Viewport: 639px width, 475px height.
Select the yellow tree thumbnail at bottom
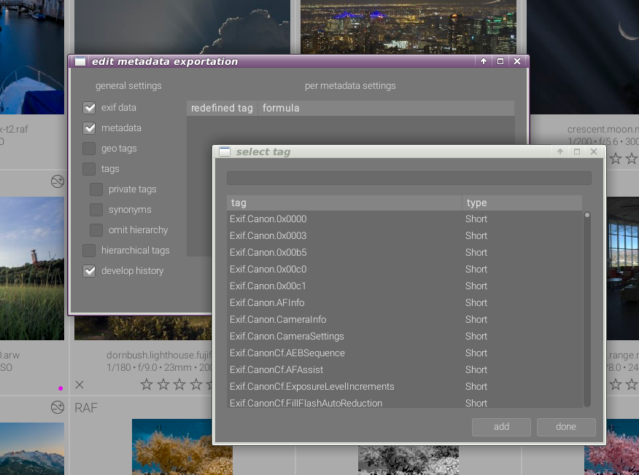click(182, 447)
